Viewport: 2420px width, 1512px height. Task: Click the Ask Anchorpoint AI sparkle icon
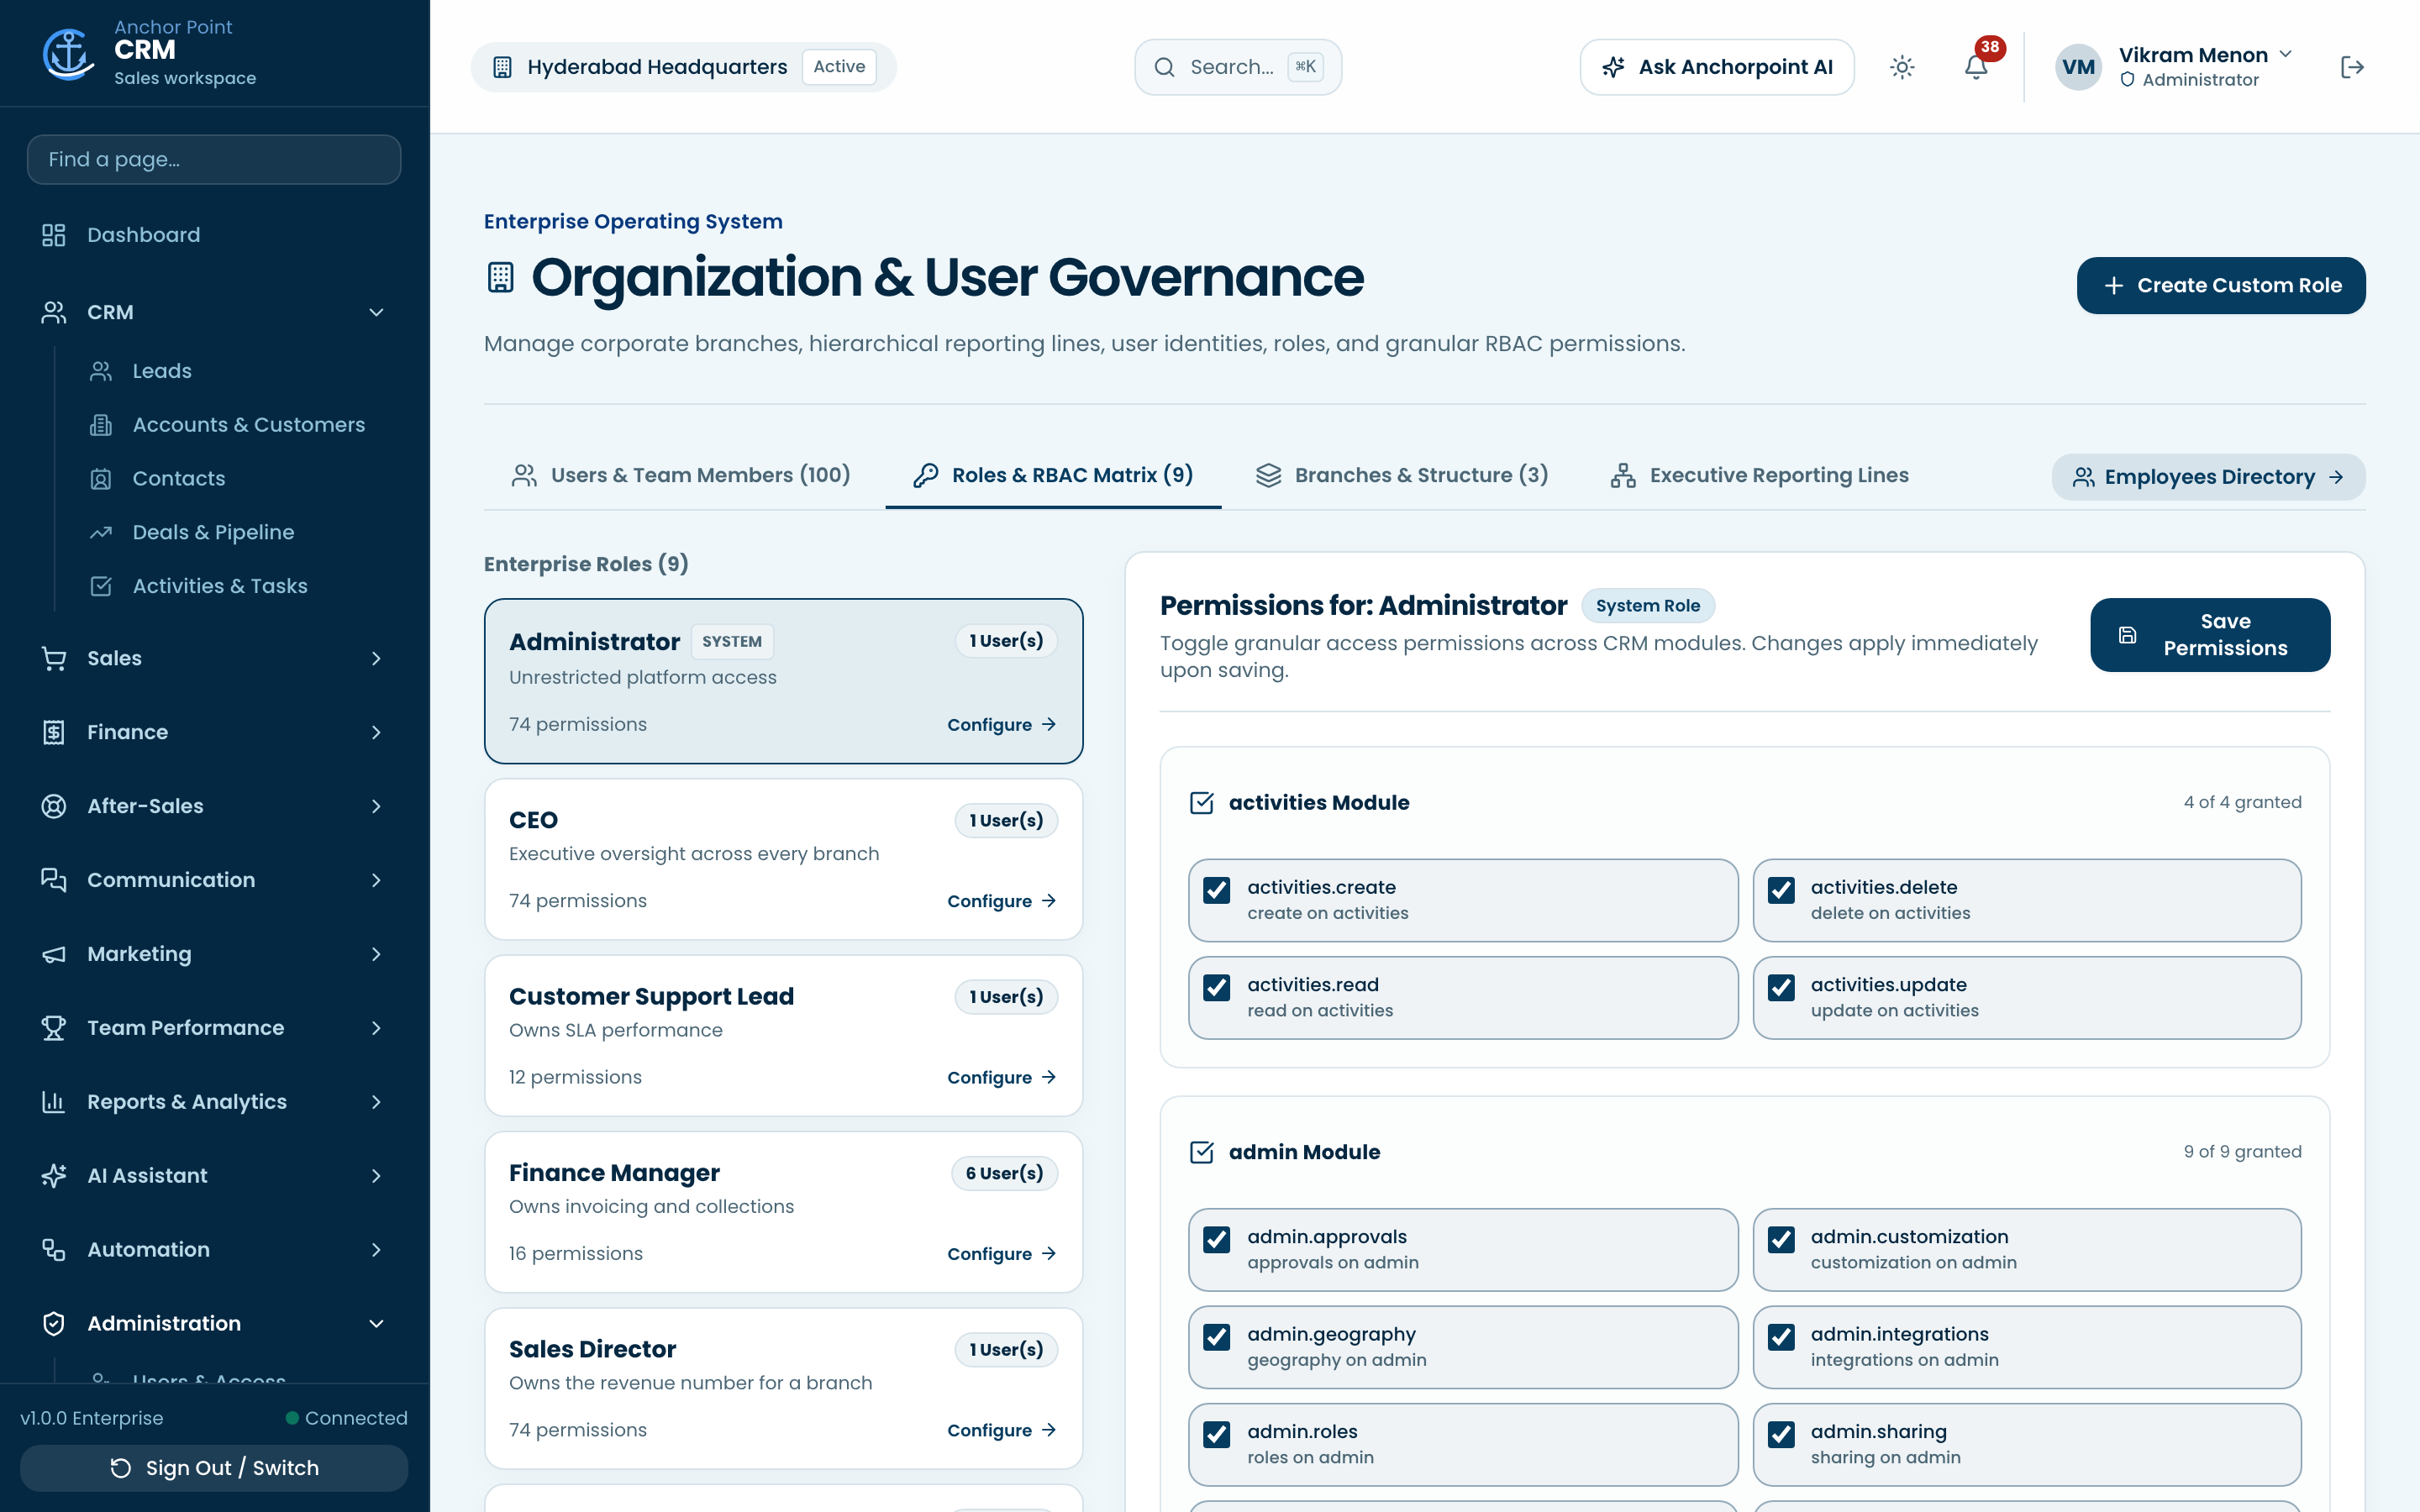[1613, 67]
